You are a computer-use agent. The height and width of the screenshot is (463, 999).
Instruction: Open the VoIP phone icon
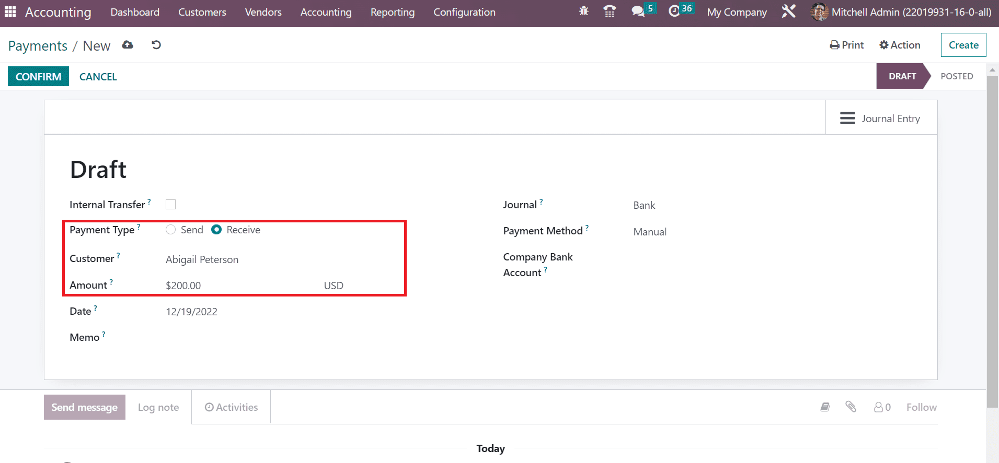(x=610, y=11)
